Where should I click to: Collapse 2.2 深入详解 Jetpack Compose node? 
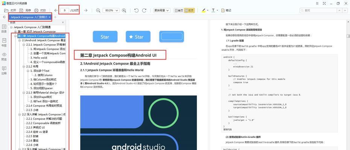pos(20,114)
